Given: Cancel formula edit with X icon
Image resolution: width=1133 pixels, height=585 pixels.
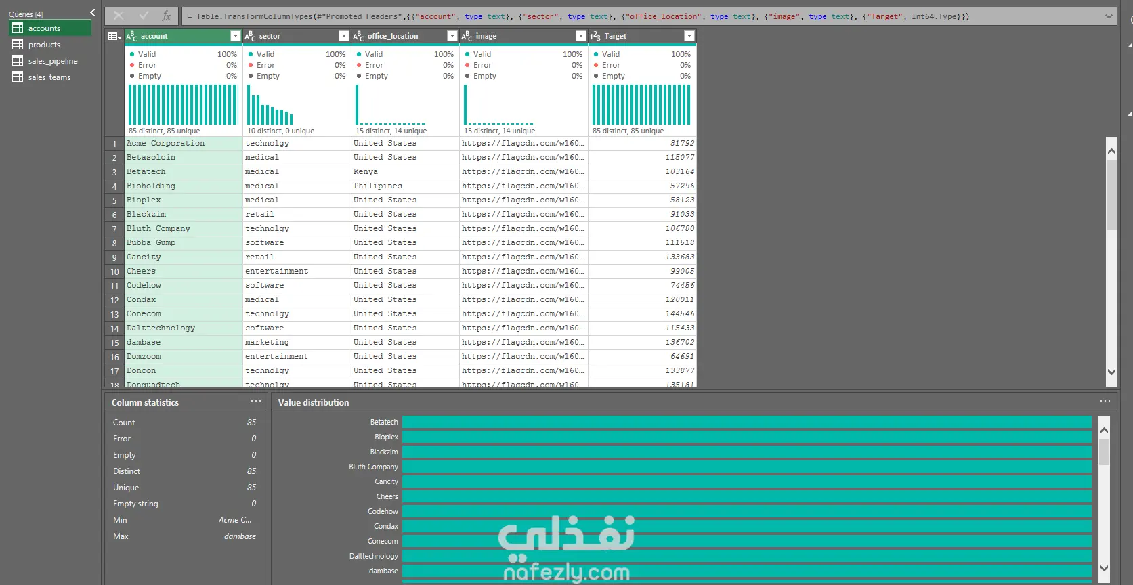Looking at the screenshot, I should tap(119, 16).
